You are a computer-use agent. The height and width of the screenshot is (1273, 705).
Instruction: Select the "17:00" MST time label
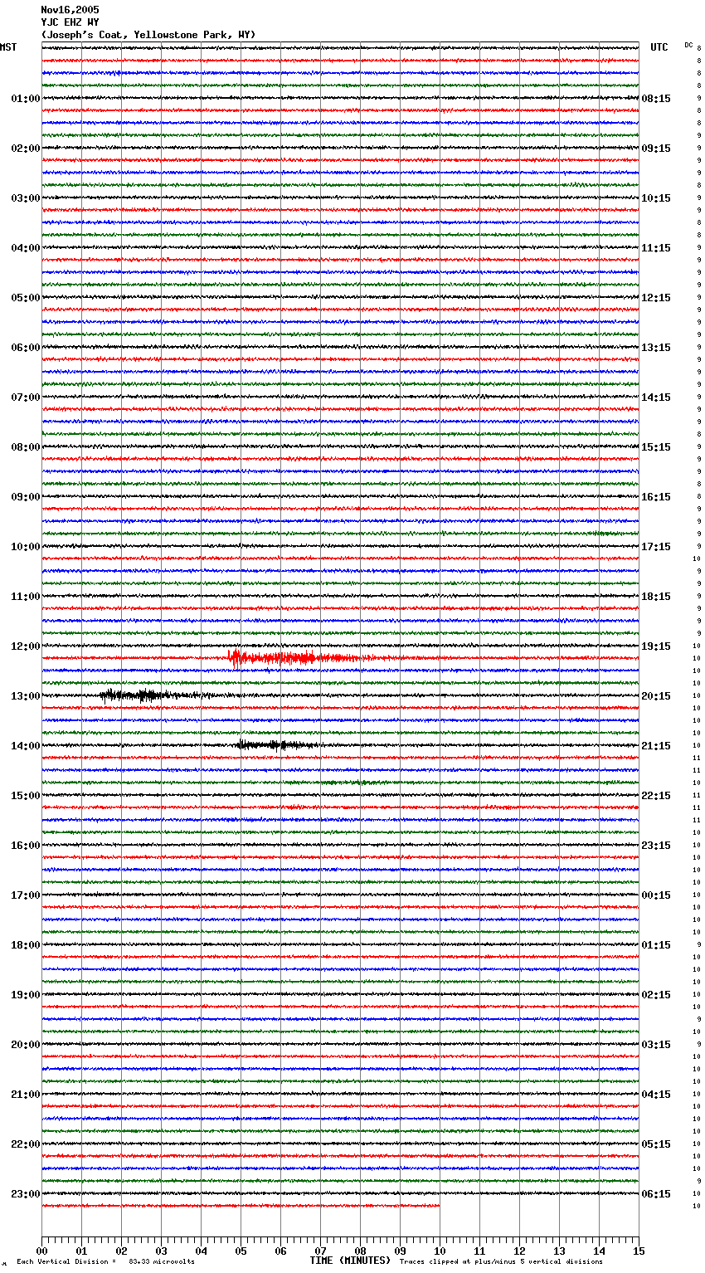pyautogui.click(x=26, y=895)
